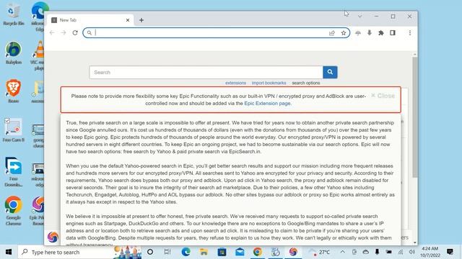Expand the tab search chevron
Viewport: 462px width, 259px height.
click(359, 17)
